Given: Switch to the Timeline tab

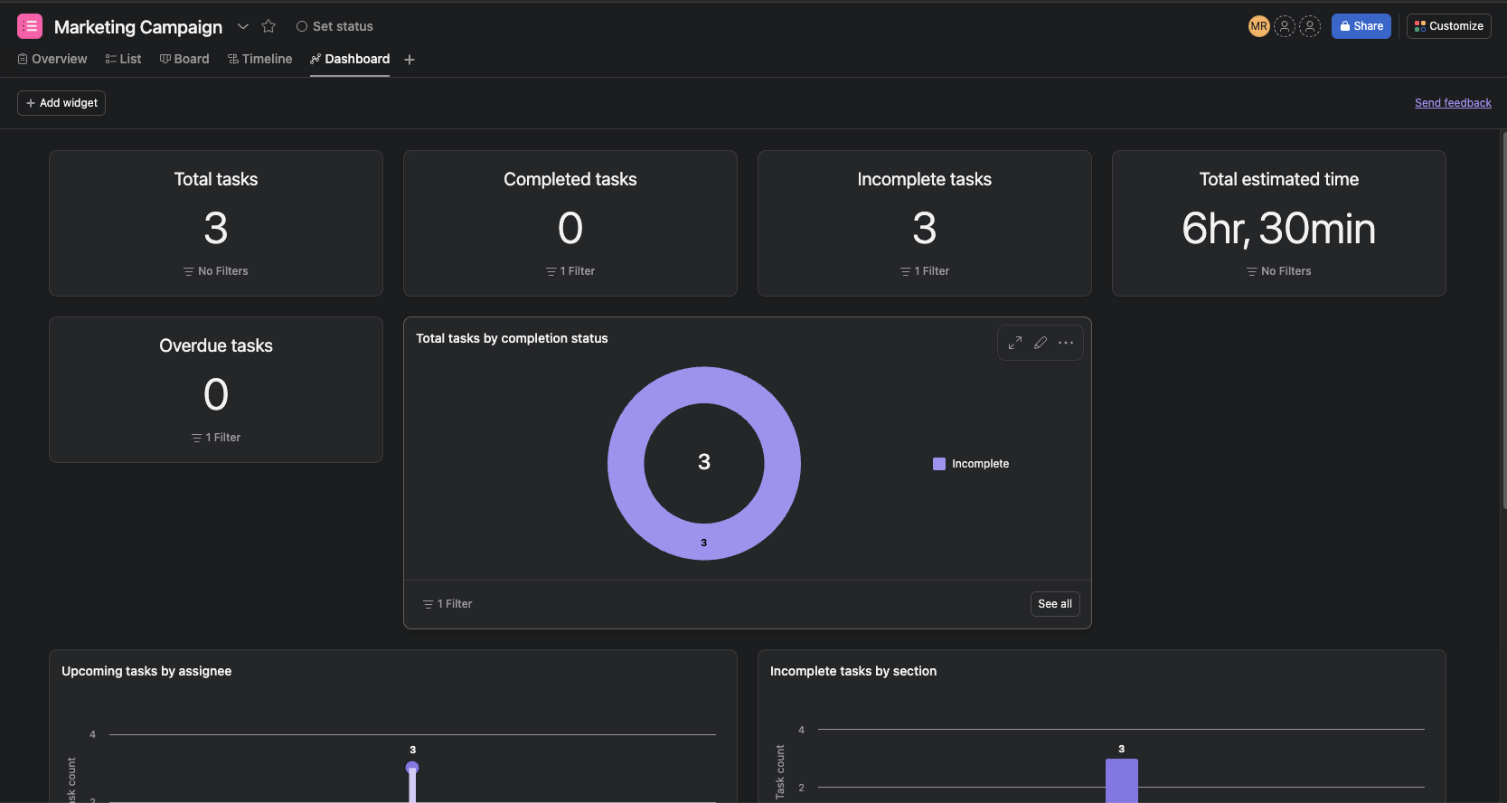Looking at the screenshot, I should [260, 59].
